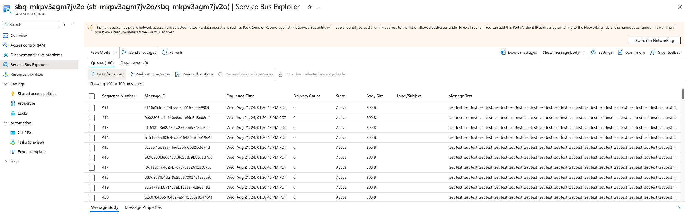Click Download selected message body
The width and height of the screenshot is (688, 222).
[312, 74]
